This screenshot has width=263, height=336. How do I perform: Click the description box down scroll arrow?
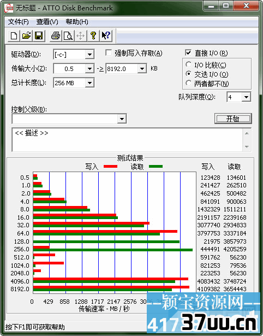[247, 147]
